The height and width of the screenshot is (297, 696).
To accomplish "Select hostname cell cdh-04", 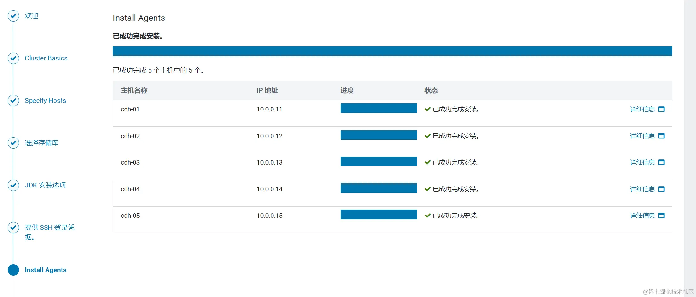I will coord(130,189).
